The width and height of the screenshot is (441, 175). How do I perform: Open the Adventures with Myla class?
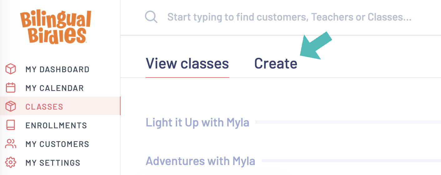pyautogui.click(x=201, y=161)
